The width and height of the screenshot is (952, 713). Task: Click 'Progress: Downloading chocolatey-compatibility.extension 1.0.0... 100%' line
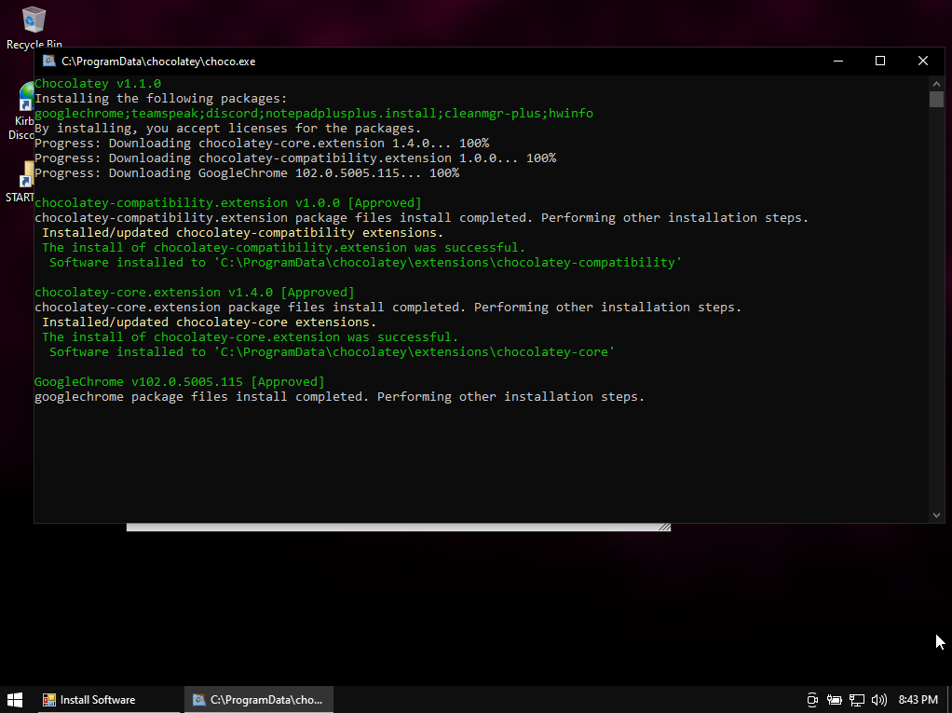point(295,158)
